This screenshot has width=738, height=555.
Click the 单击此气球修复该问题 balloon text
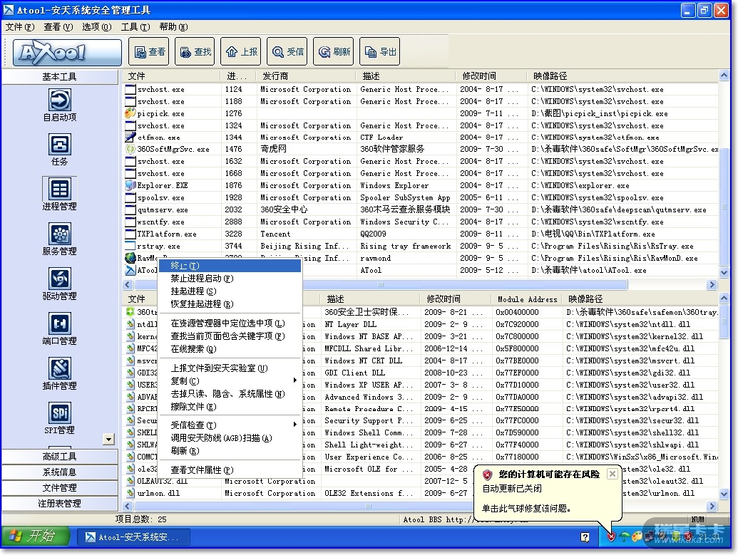[526, 508]
